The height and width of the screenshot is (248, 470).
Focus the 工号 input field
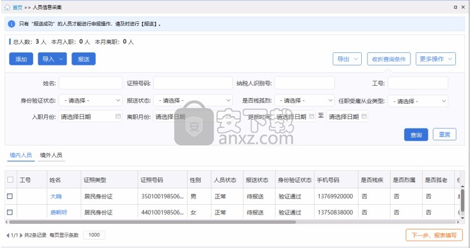pyautogui.click(x=418, y=83)
